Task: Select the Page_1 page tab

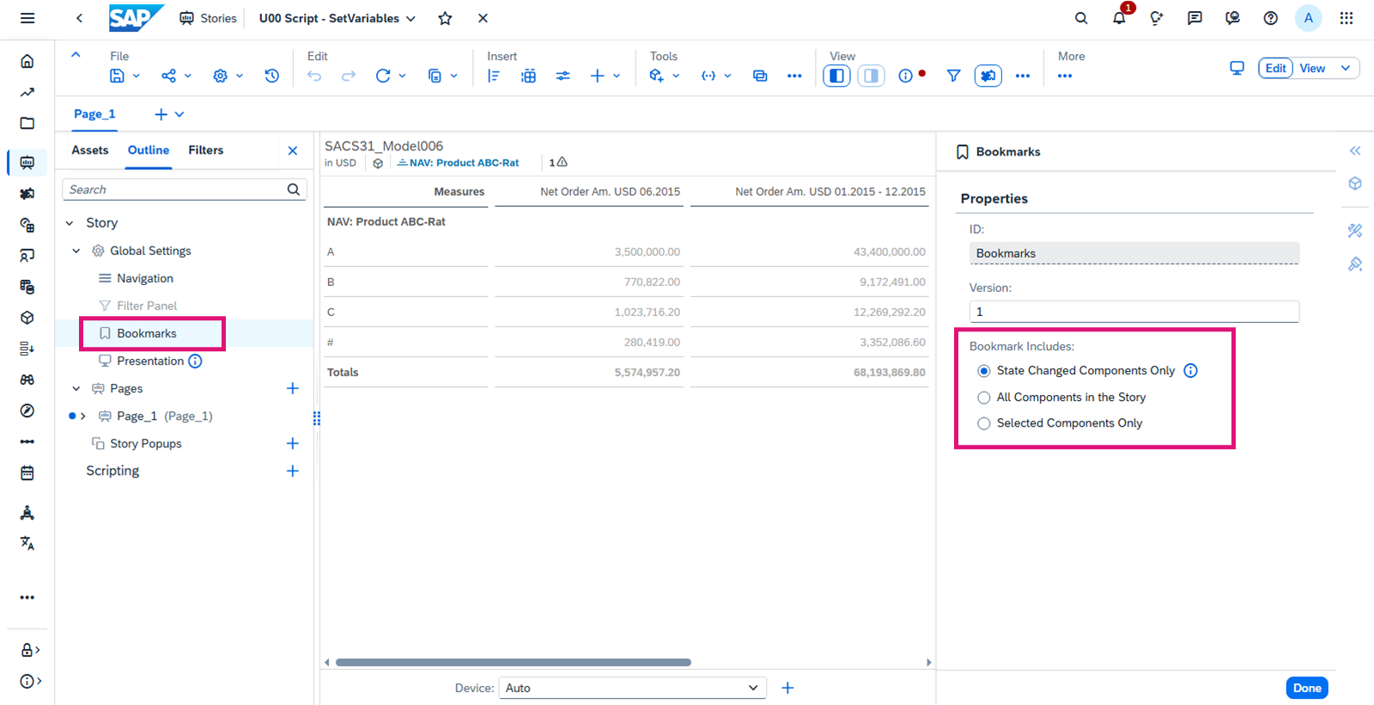Action: point(94,114)
